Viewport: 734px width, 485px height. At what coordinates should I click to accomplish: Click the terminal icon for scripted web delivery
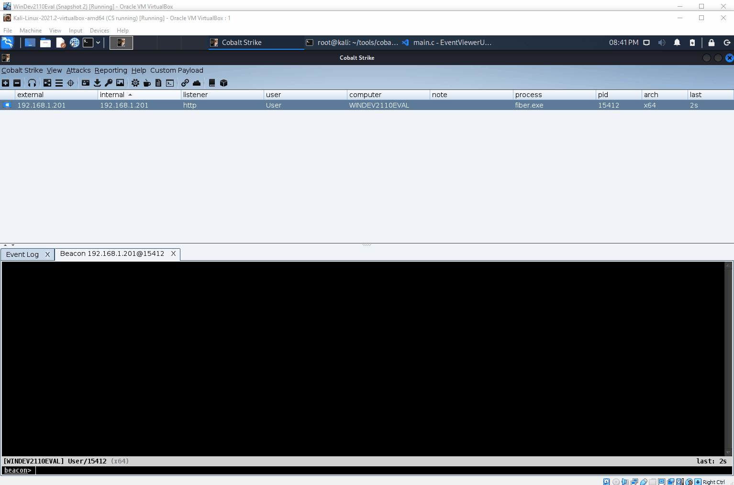(170, 83)
